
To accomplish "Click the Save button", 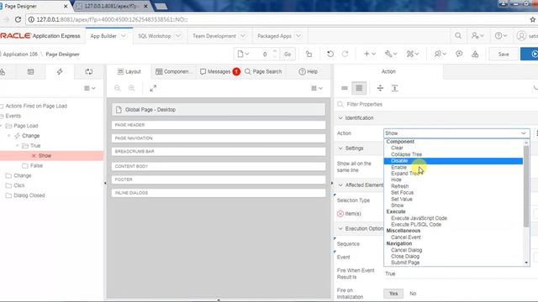I will pos(504,54).
